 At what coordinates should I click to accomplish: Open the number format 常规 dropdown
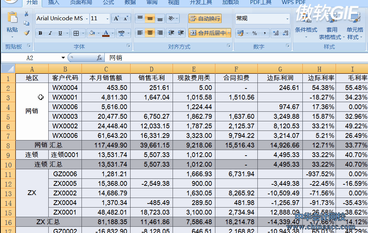(287, 18)
